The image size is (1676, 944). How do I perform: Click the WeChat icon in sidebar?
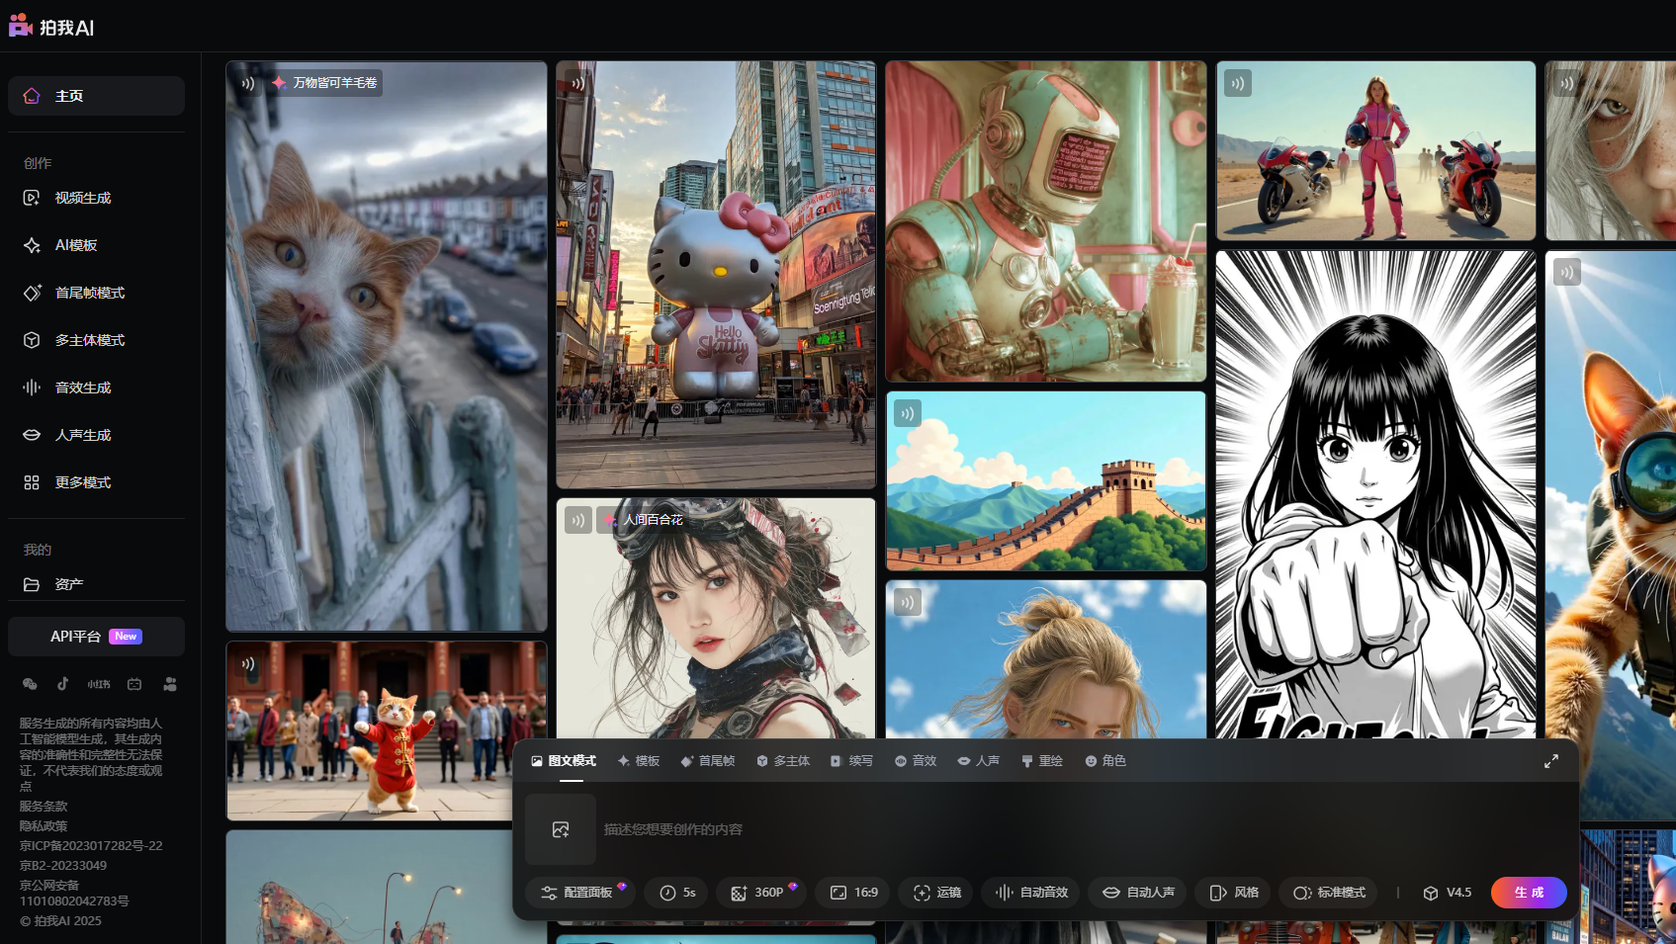pos(30,684)
